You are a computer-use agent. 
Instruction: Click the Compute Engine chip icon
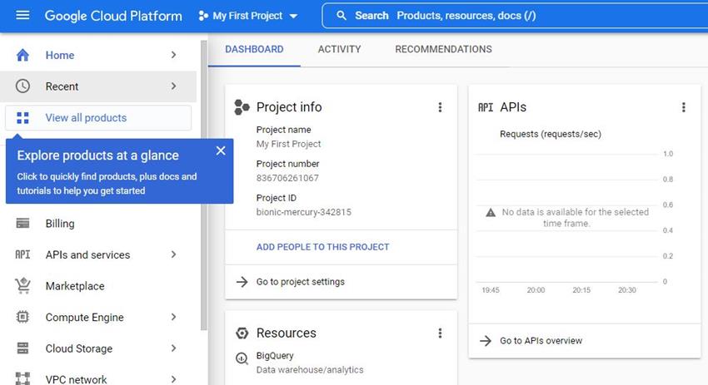coord(22,317)
